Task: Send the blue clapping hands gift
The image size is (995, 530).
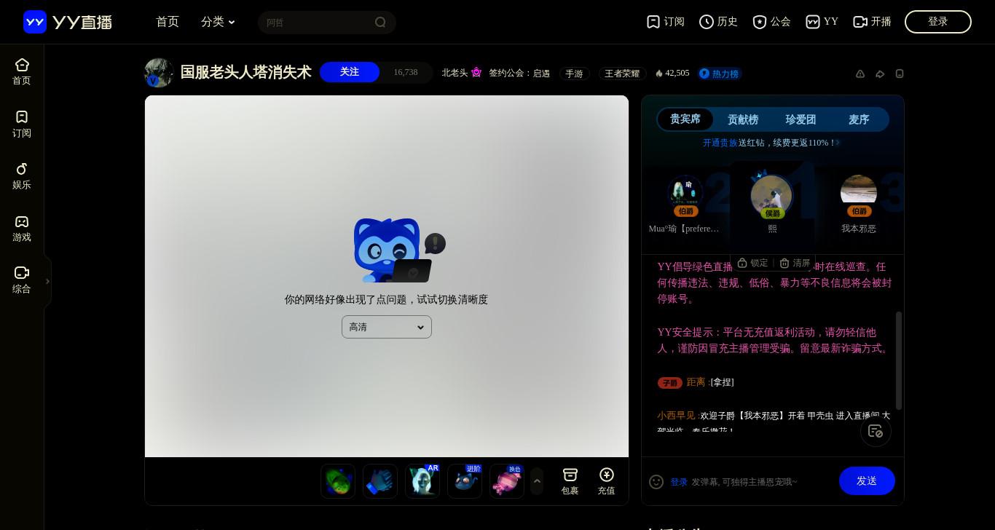Action: (x=380, y=481)
